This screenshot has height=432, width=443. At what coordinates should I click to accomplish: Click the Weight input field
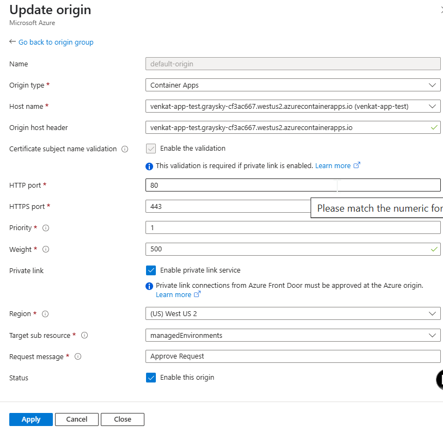click(293, 249)
